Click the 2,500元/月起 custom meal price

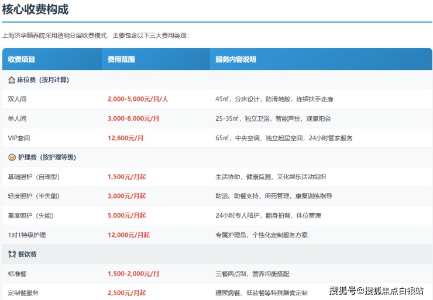point(126,292)
